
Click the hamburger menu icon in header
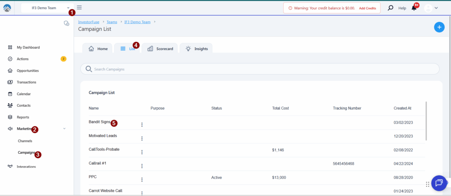(79, 7)
